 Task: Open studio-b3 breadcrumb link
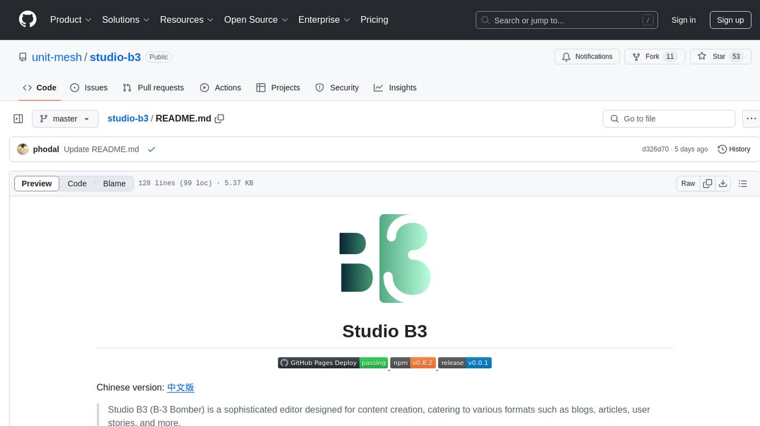coord(128,118)
